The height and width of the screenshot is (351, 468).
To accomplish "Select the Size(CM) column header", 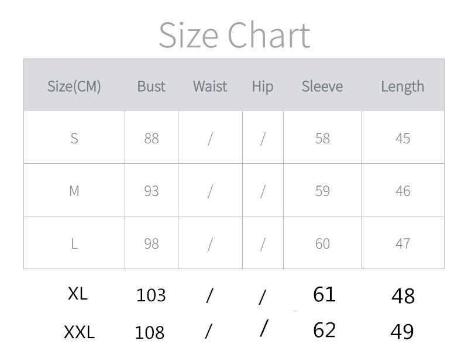I will pyautogui.click(x=74, y=87).
